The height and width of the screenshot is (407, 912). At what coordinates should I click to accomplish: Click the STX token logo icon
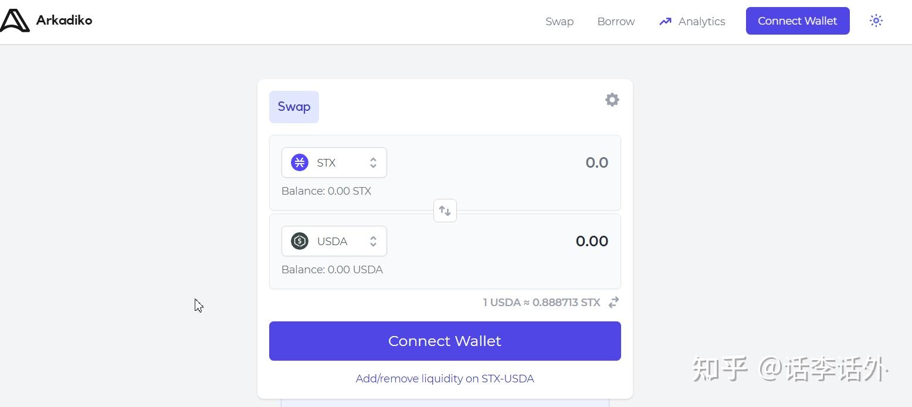(300, 162)
